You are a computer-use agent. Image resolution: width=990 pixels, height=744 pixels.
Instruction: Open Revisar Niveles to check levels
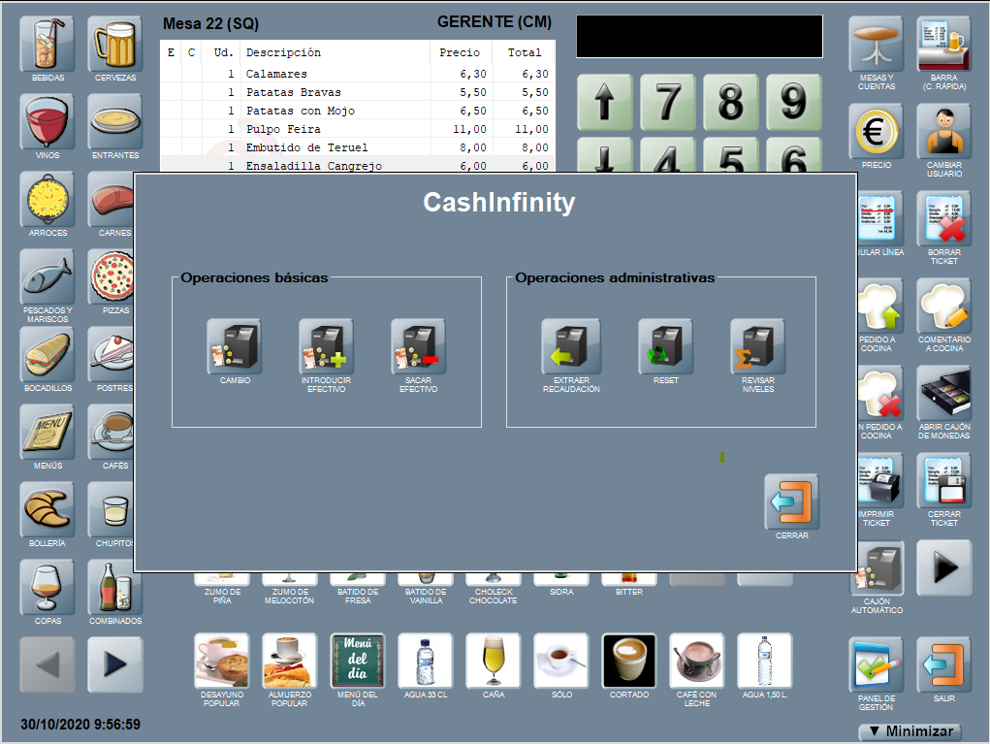point(757,347)
